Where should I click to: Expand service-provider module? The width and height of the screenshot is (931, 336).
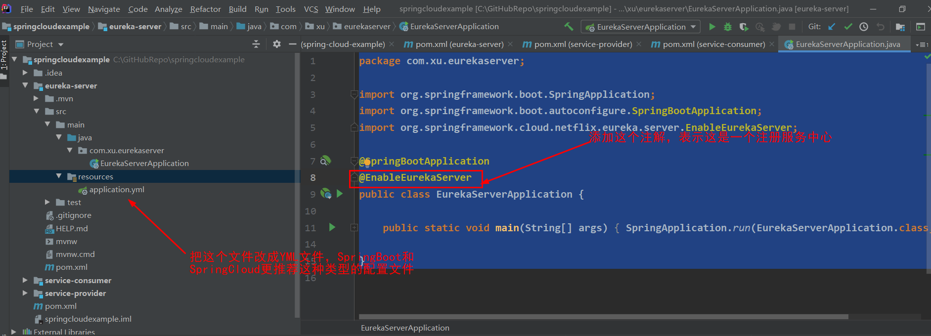[25, 293]
